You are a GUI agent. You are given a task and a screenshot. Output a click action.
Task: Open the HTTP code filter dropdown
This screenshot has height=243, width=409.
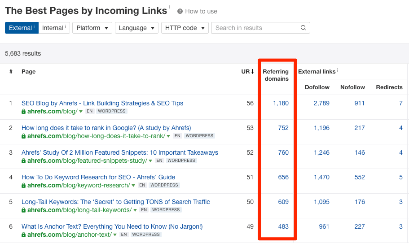pos(185,28)
